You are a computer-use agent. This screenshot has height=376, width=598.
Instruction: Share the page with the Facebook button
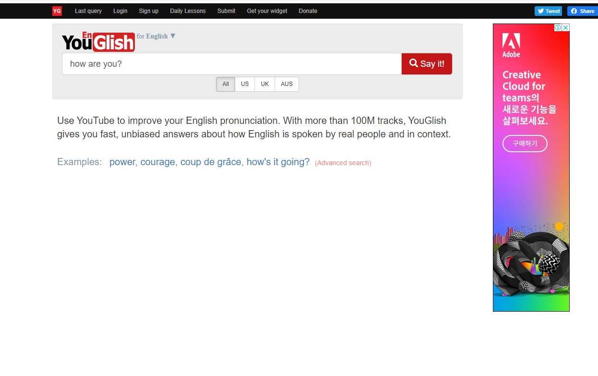[x=583, y=11]
